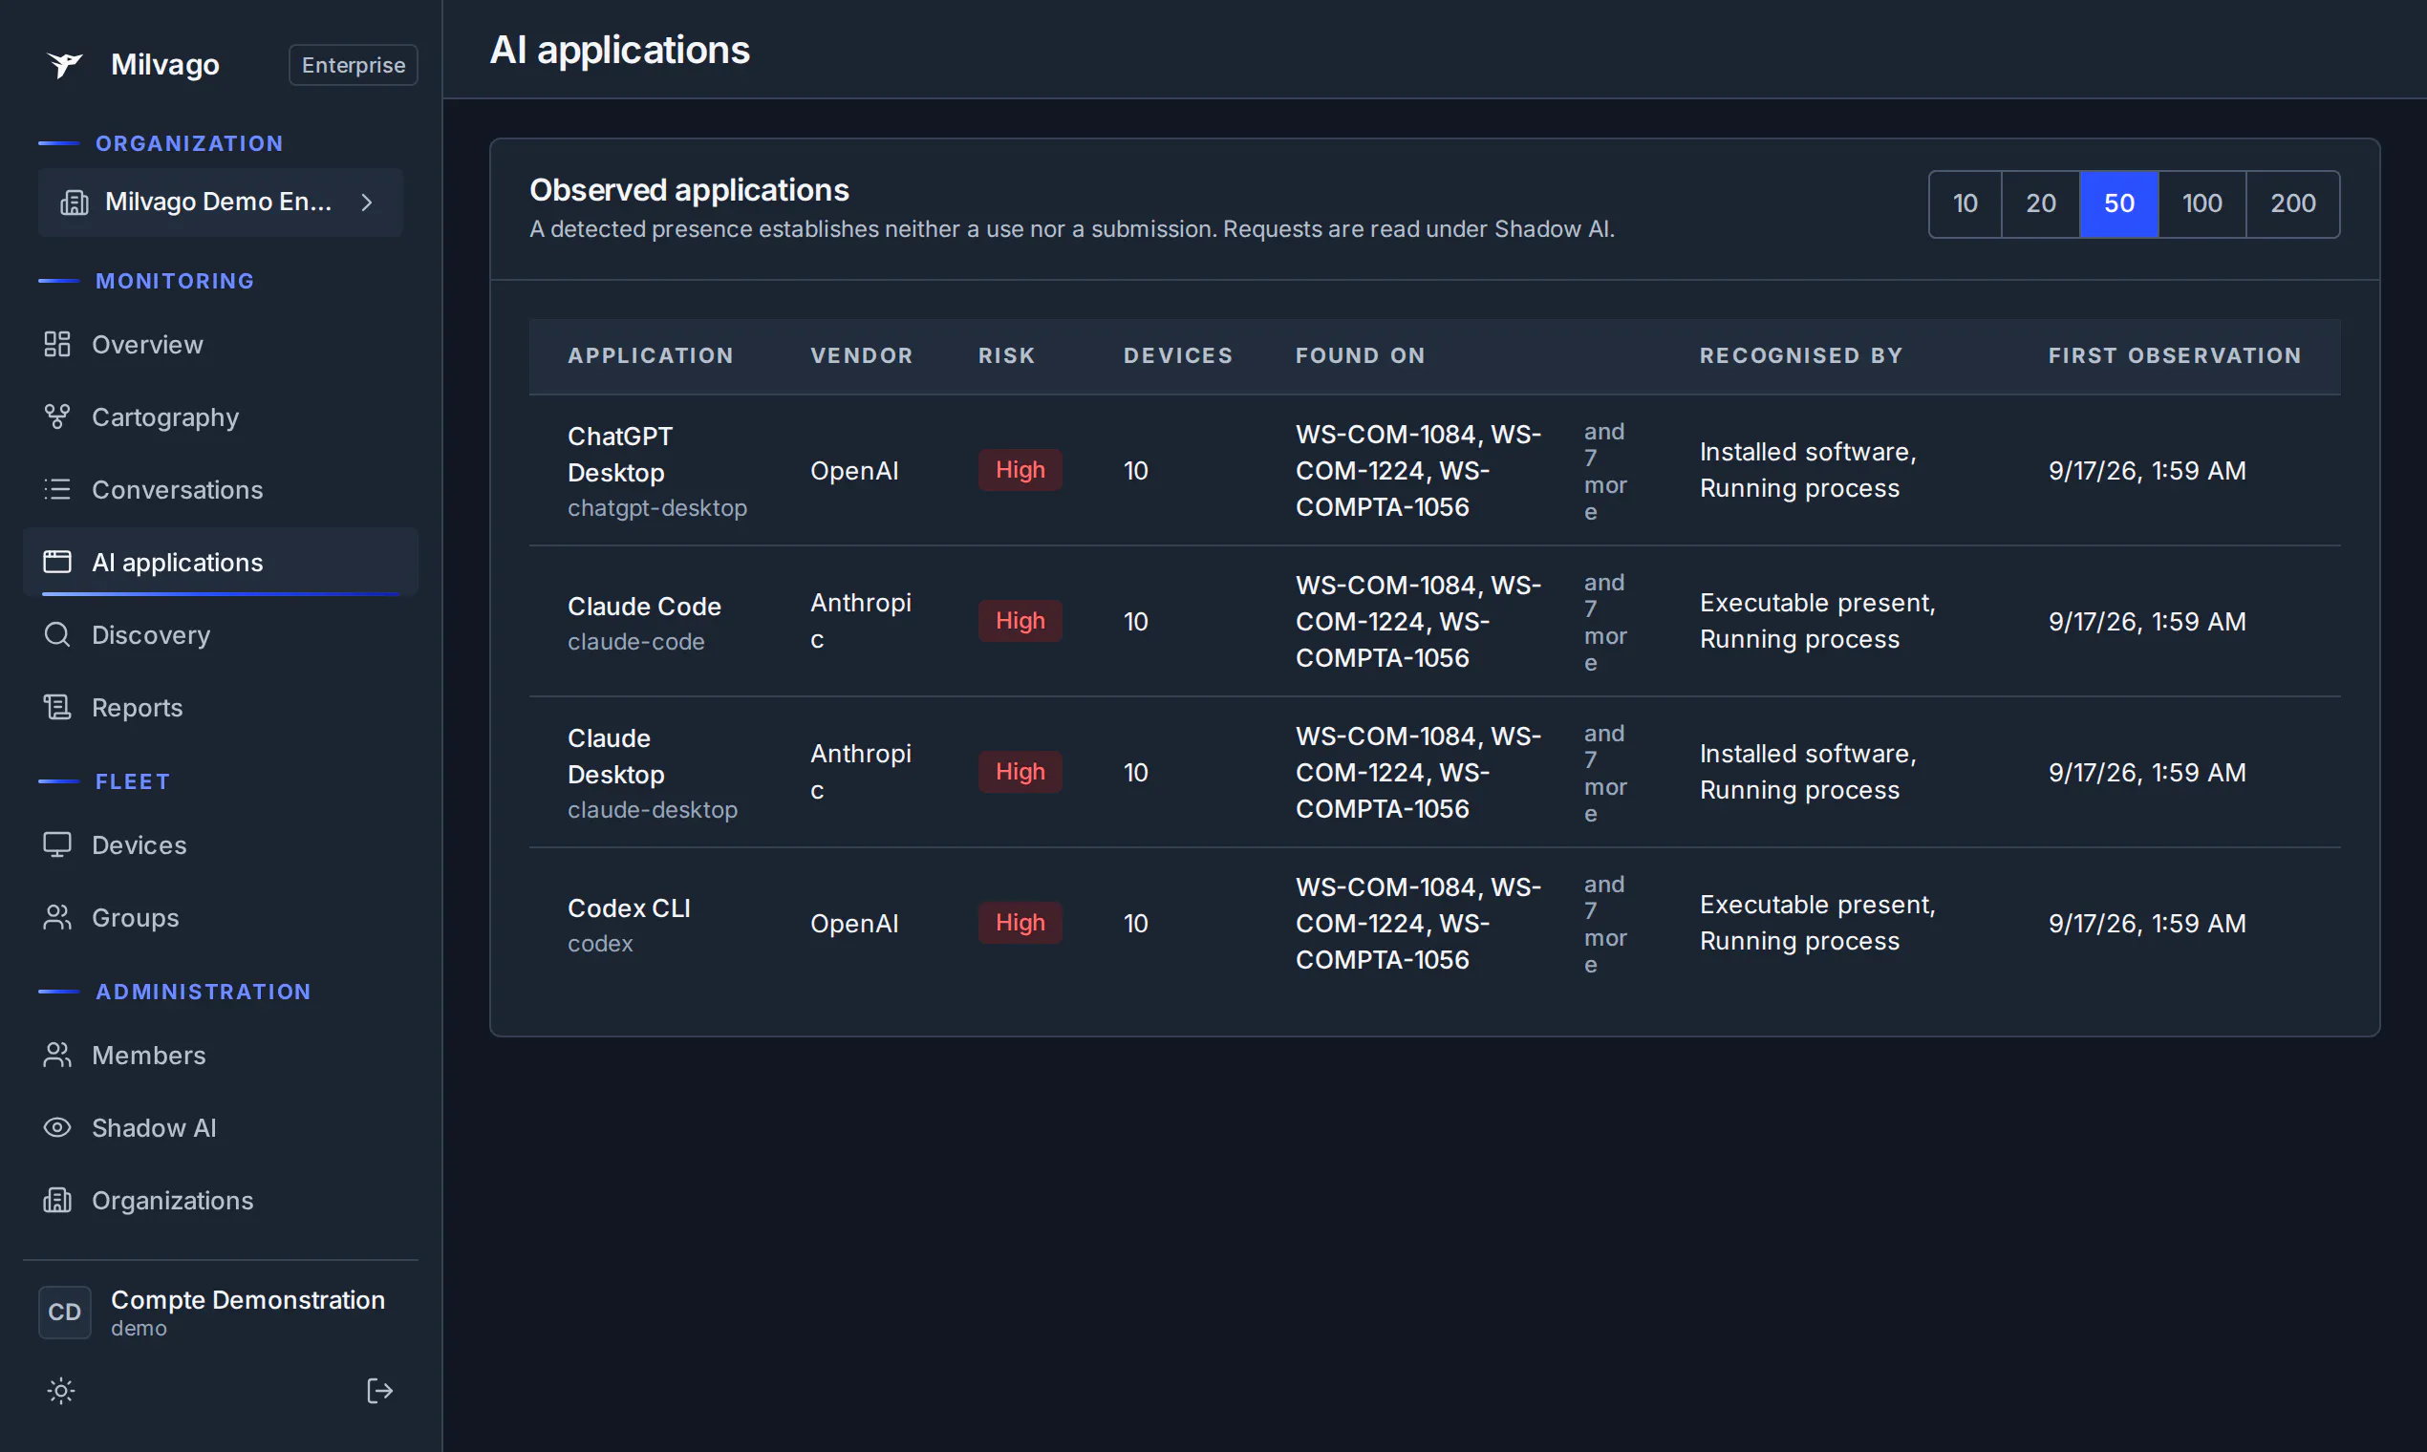Sort by the Risk column header
The width and height of the screenshot is (2427, 1452).
click(1006, 355)
